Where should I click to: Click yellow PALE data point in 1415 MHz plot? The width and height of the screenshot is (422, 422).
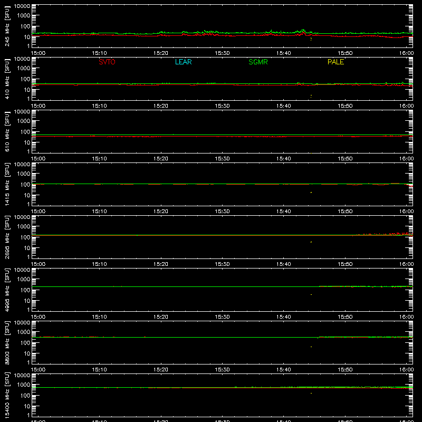311,193
